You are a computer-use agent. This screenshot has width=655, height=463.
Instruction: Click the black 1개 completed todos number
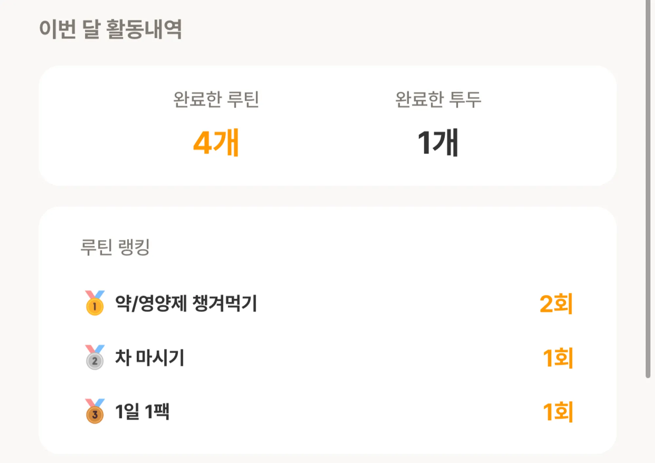pos(438,143)
